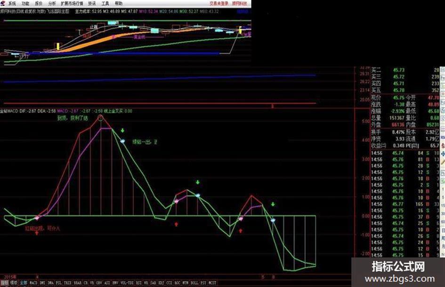This screenshot has width=445, height=287.
Task: Switch to the CR indicator tab
Action: pyautogui.click(x=86, y=283)
